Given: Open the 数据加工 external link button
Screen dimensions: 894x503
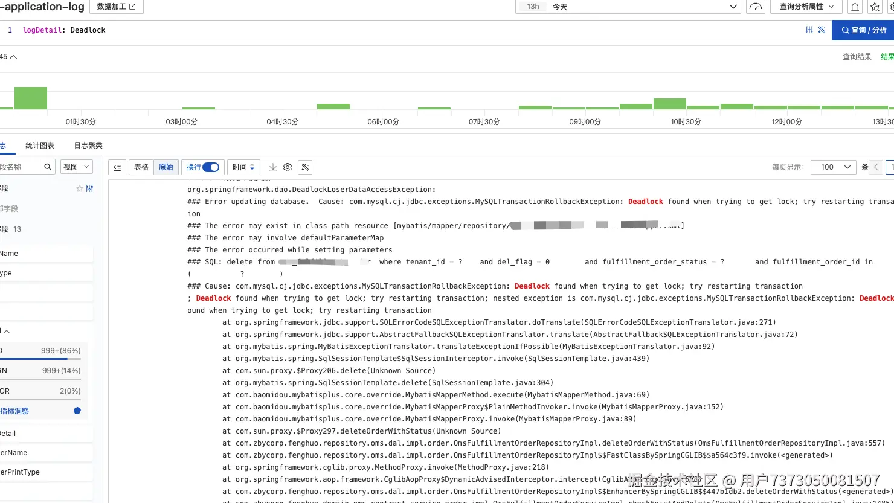Looking at the screenshot, I should 116,7.
